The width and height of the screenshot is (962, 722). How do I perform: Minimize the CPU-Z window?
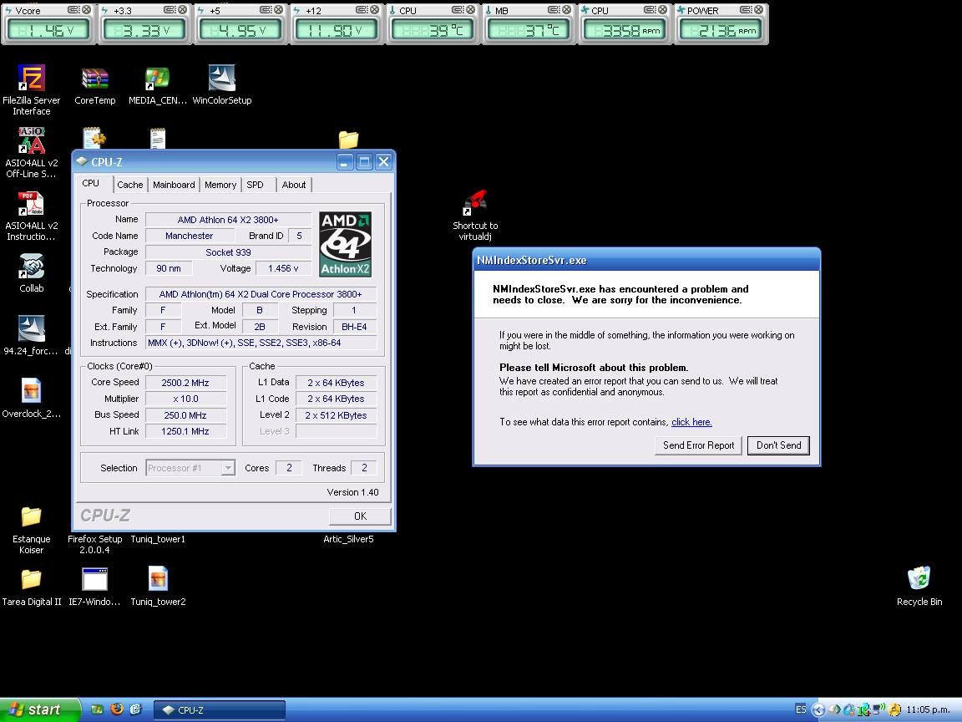pos(346,162)
